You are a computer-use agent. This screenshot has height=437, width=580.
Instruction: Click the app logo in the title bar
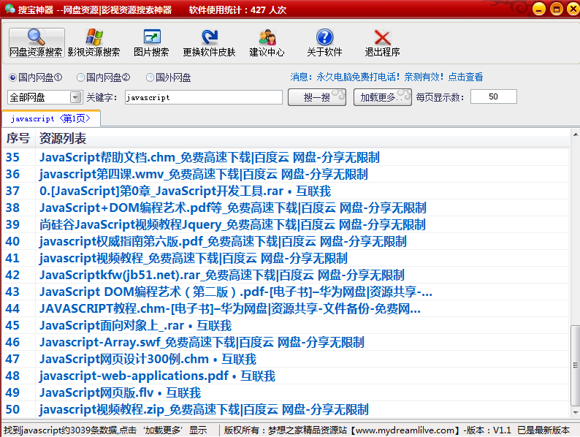tap(9, 9)
